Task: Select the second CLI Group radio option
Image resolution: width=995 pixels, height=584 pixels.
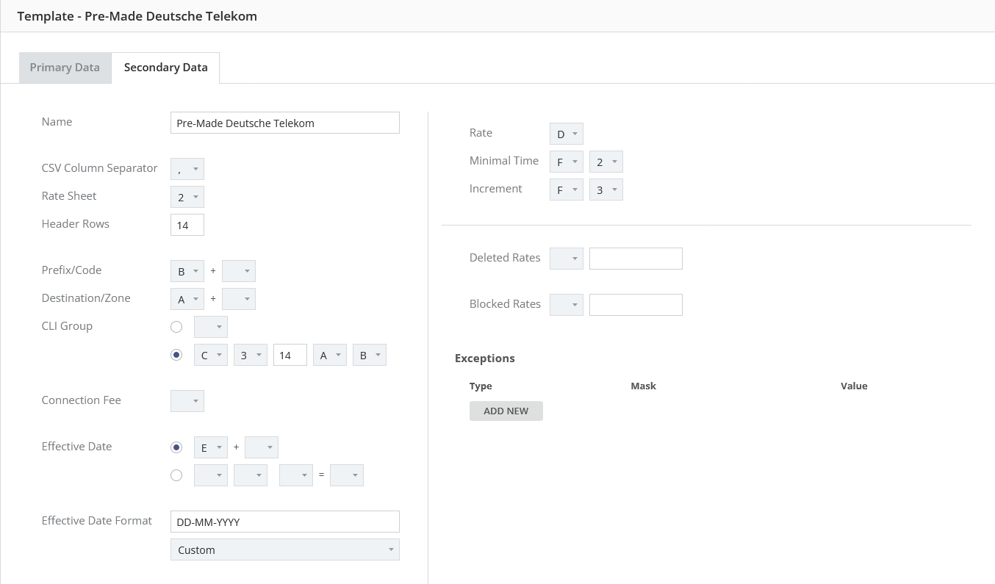Action: [176, 355]
